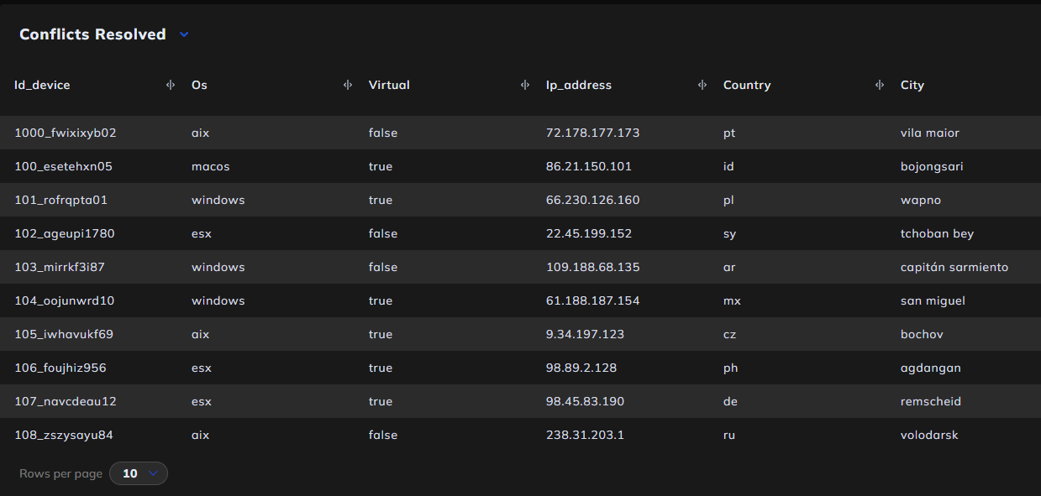The width and height of the screenshot is (1041, 496).
Task: Select row 108_zszysayu84
Action: point(520,435)
